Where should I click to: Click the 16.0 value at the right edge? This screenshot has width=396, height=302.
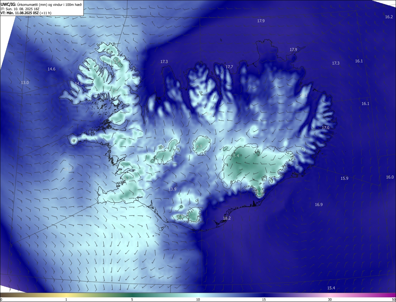[x=390, y=177]
